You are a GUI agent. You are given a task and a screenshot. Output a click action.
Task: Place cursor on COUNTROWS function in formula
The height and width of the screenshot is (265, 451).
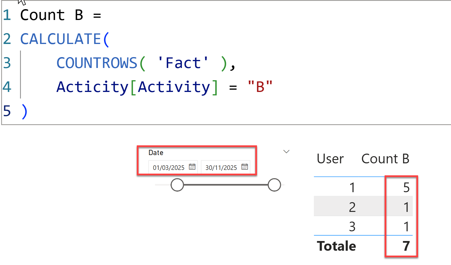tap(97, 63)
